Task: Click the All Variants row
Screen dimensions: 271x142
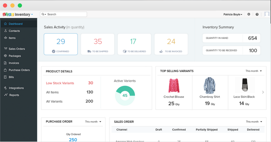Action: 70,101
